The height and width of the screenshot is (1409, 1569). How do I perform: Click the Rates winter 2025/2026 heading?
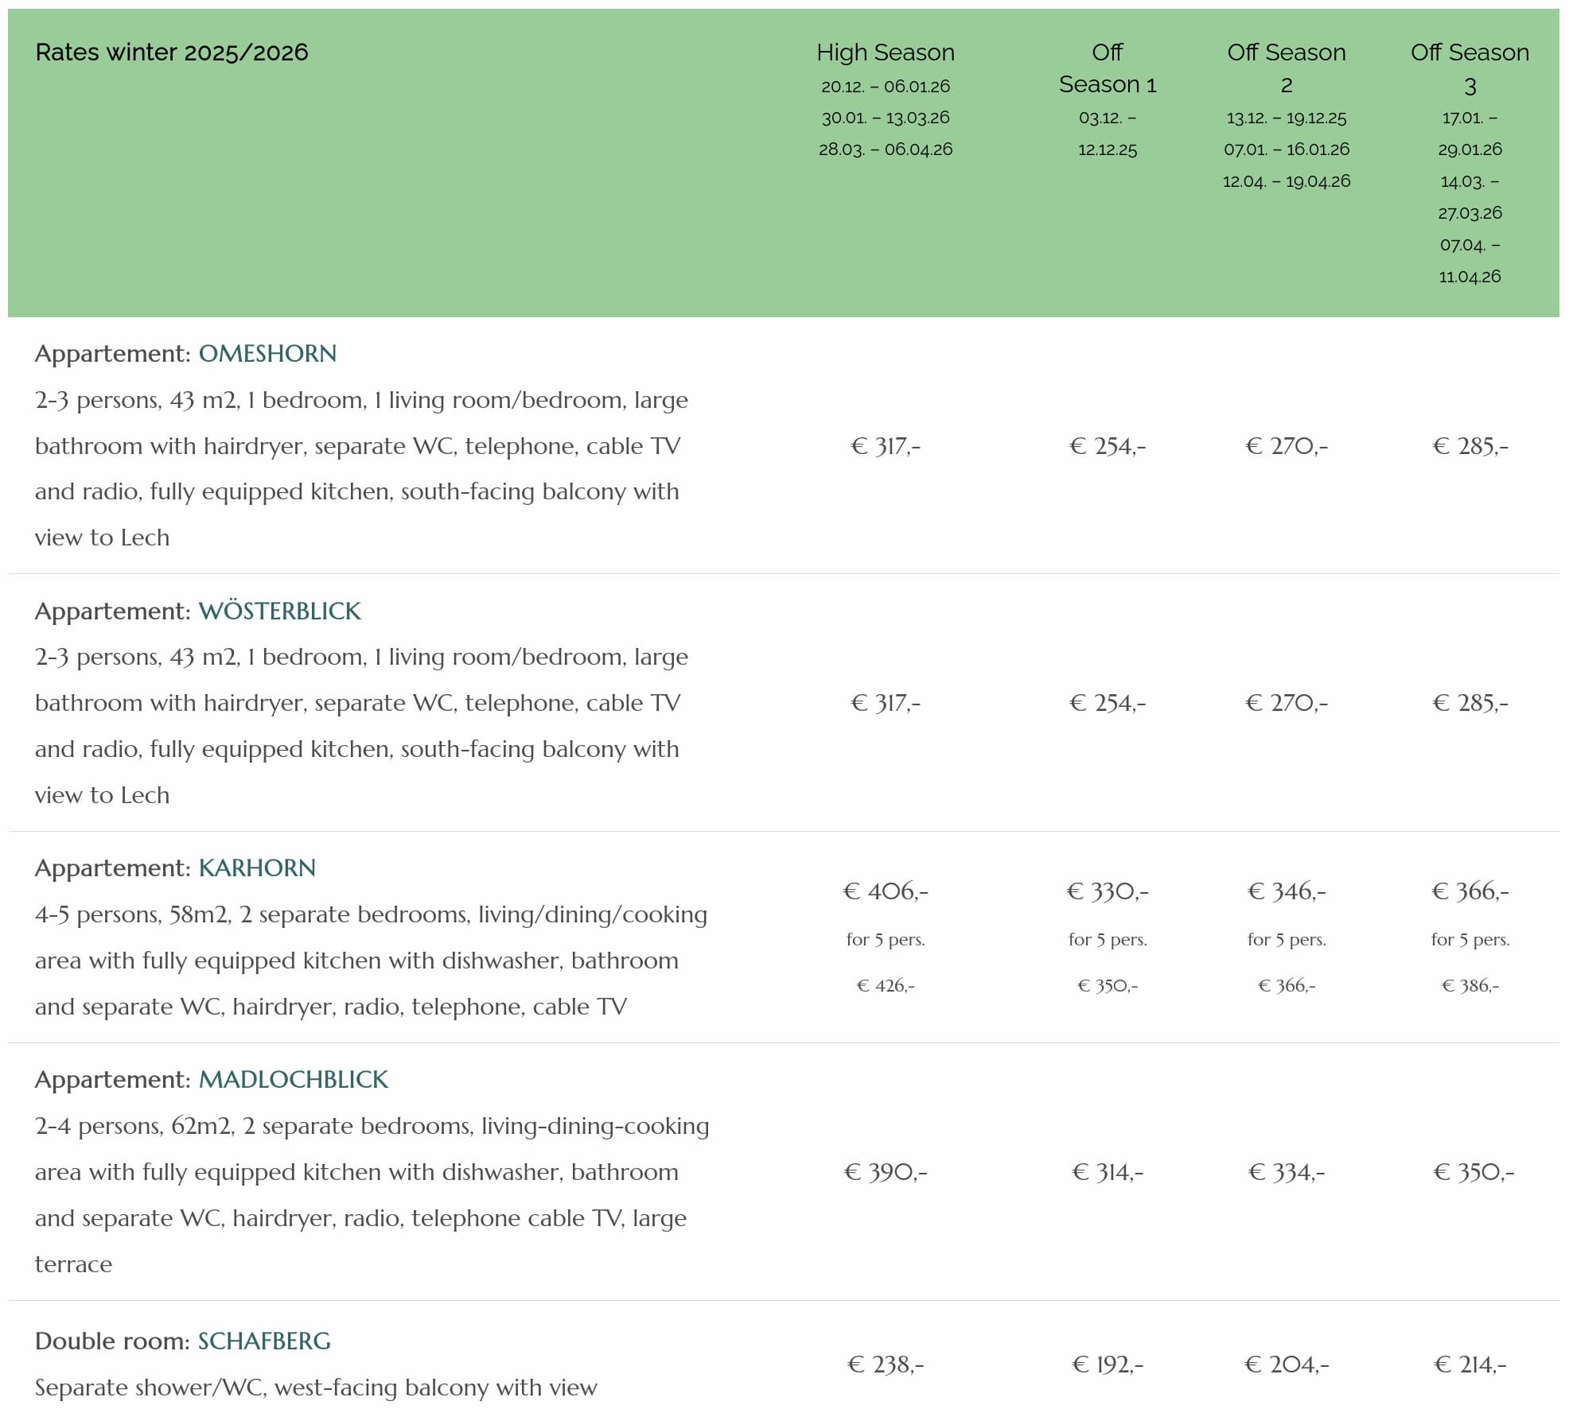click(x=172, y=52)
